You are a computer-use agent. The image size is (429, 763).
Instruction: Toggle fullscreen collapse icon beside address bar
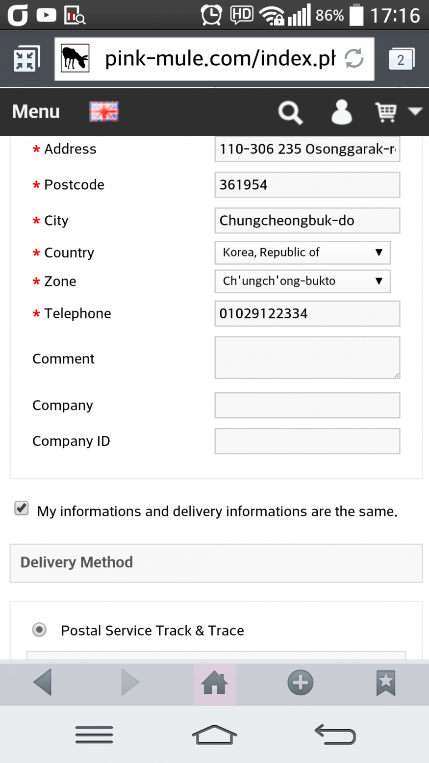point(25,59)
